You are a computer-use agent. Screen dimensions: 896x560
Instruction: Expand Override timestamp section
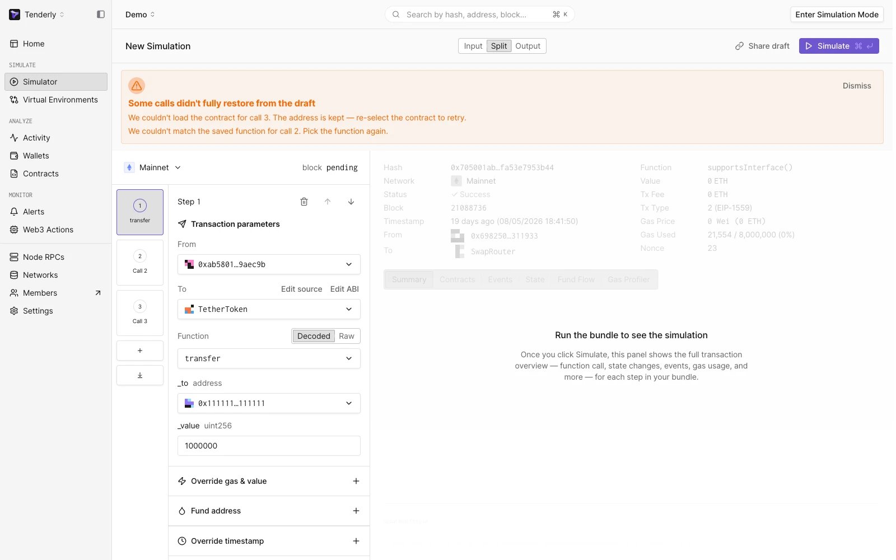point(269,541)
